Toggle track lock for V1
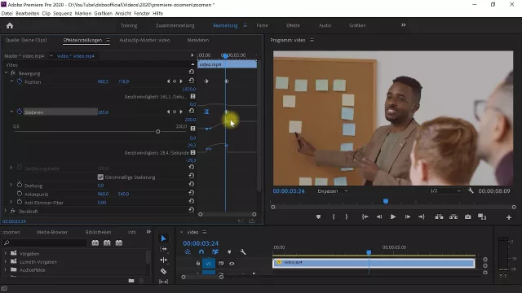This screenshot has height=293, width=522. (x=197, y=264)
